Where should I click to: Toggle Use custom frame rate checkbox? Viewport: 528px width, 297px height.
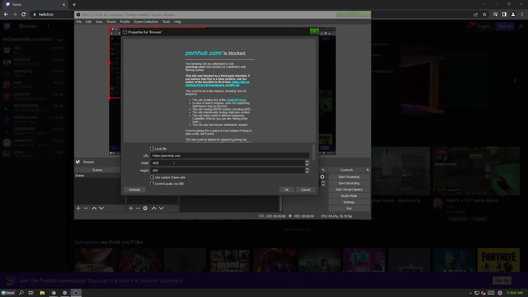[x=152, y=177]
